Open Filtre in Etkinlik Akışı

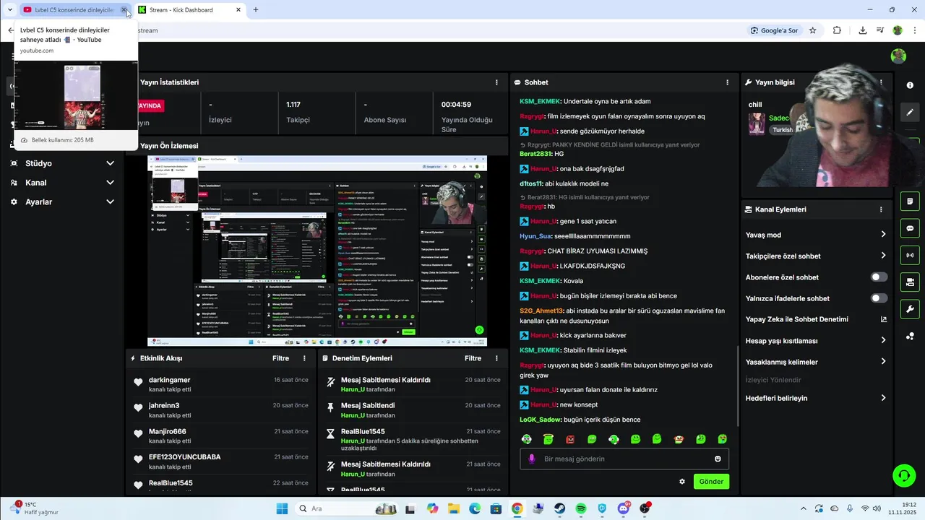pos(280,358)
